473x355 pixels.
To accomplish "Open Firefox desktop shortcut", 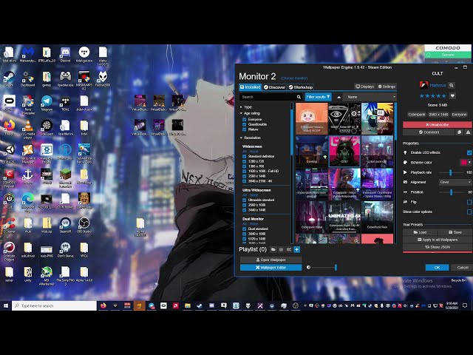I will click(x=9, y=128).
